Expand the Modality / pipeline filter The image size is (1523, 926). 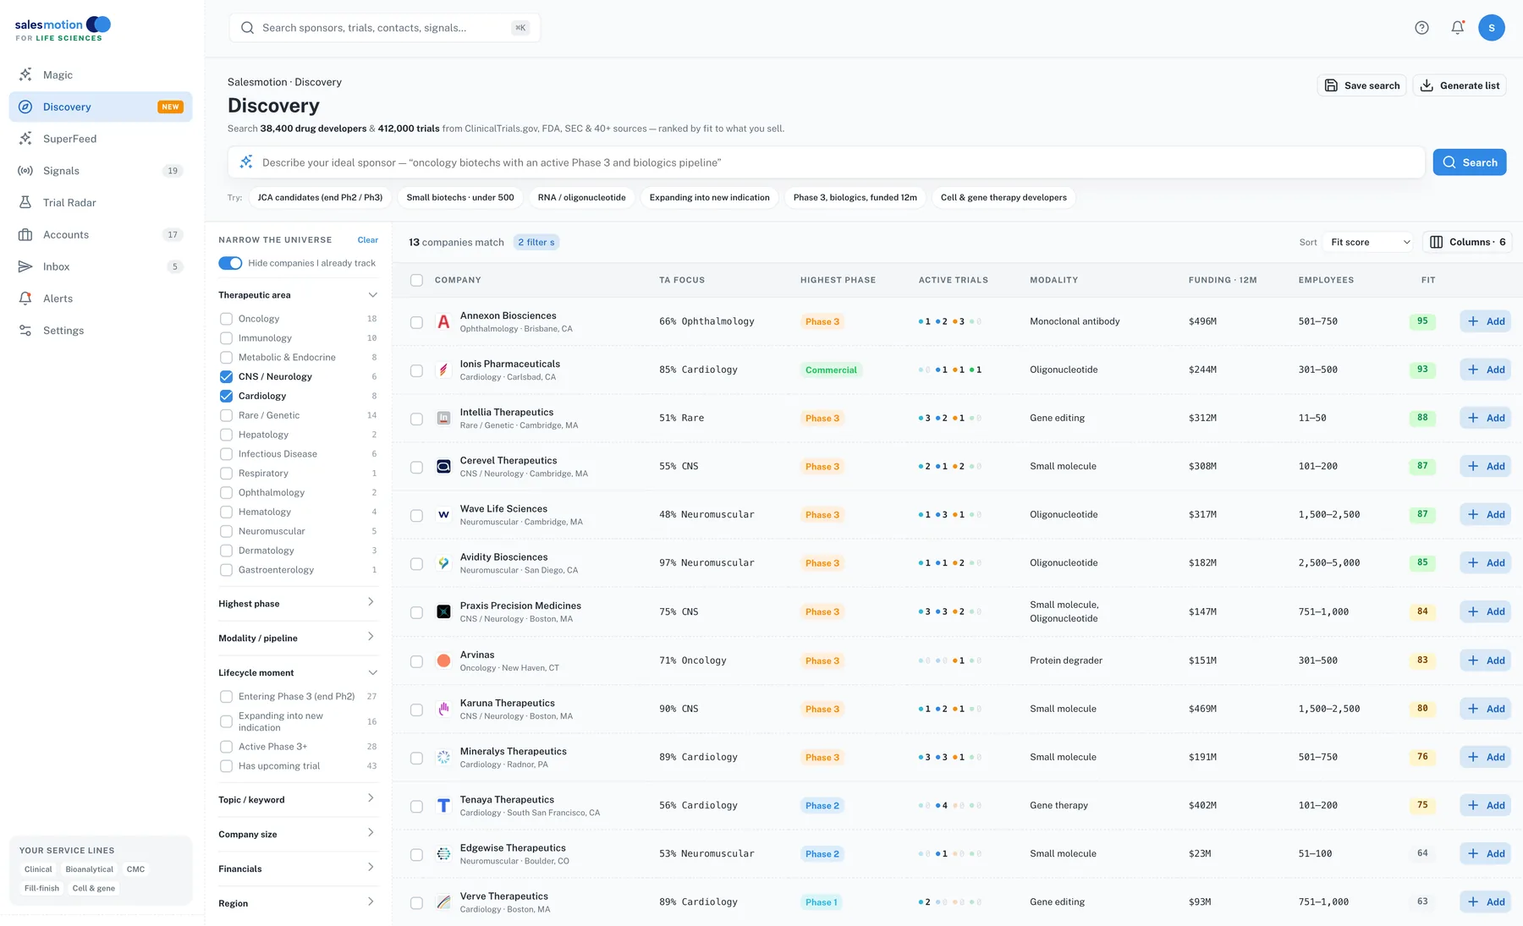371,637
